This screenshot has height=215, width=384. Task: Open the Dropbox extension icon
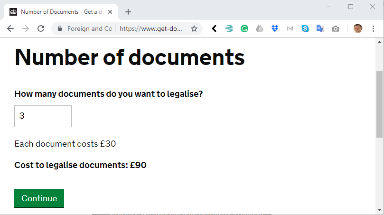[275, 28]
